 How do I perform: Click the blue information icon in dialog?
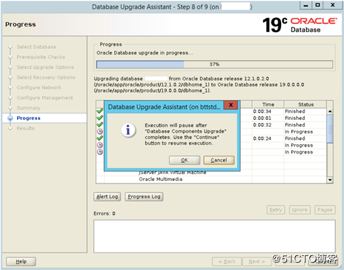[x=128, y=130]
